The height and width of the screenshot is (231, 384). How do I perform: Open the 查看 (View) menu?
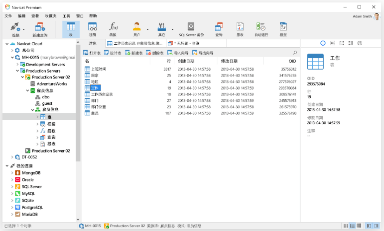35,16
